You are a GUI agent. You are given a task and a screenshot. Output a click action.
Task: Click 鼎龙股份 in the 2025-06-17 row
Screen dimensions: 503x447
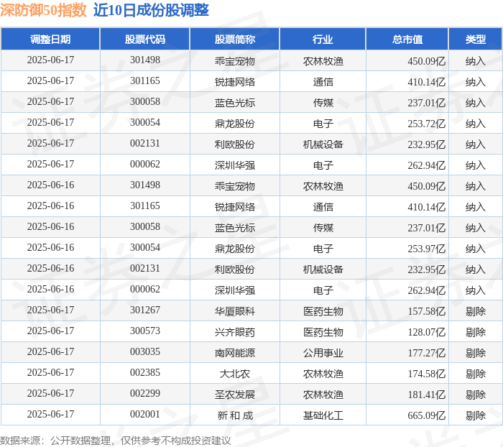coord(235,123)
